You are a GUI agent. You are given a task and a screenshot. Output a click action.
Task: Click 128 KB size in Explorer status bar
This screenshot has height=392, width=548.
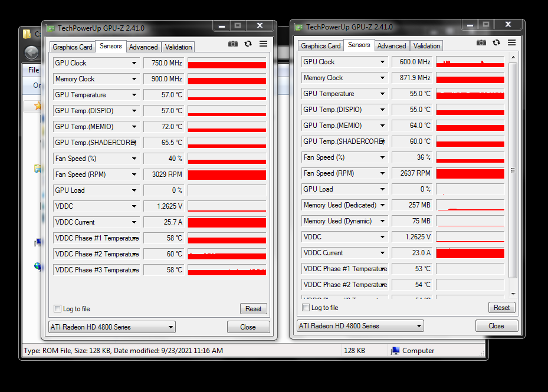pyautogui.click(x=355, y=351)
